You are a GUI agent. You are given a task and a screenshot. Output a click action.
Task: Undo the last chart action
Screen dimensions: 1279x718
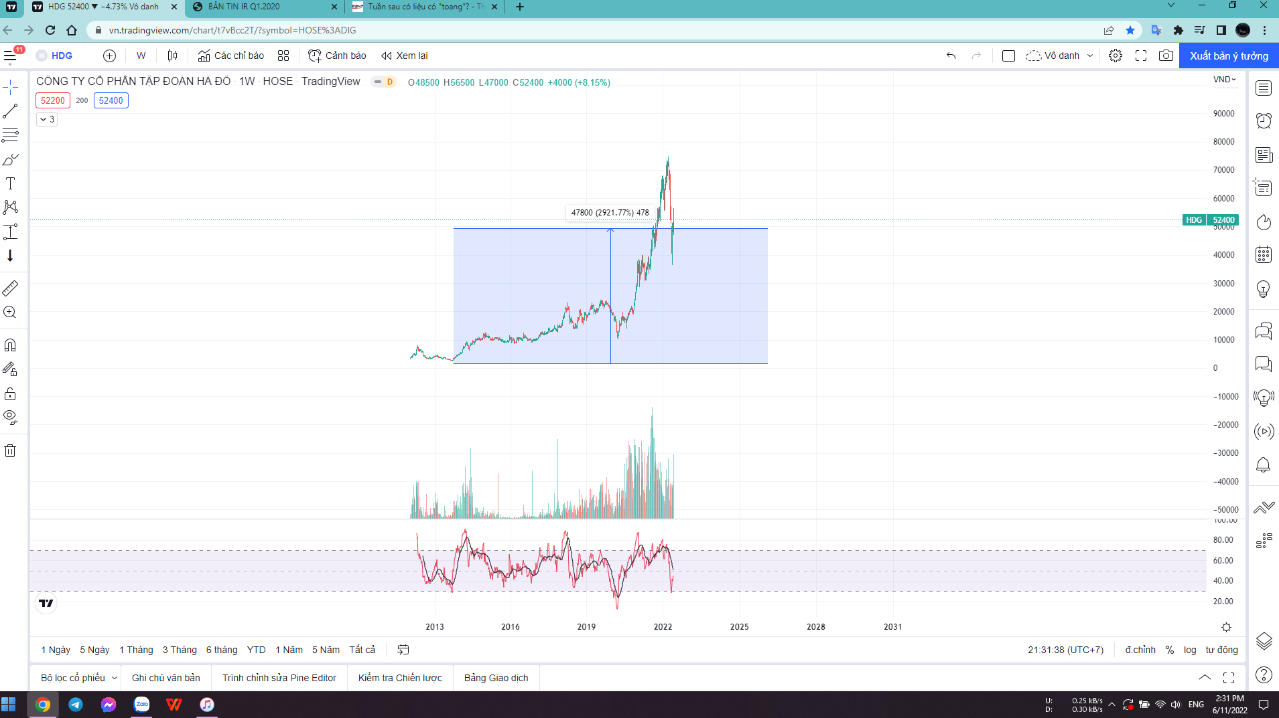click(951, 56)
